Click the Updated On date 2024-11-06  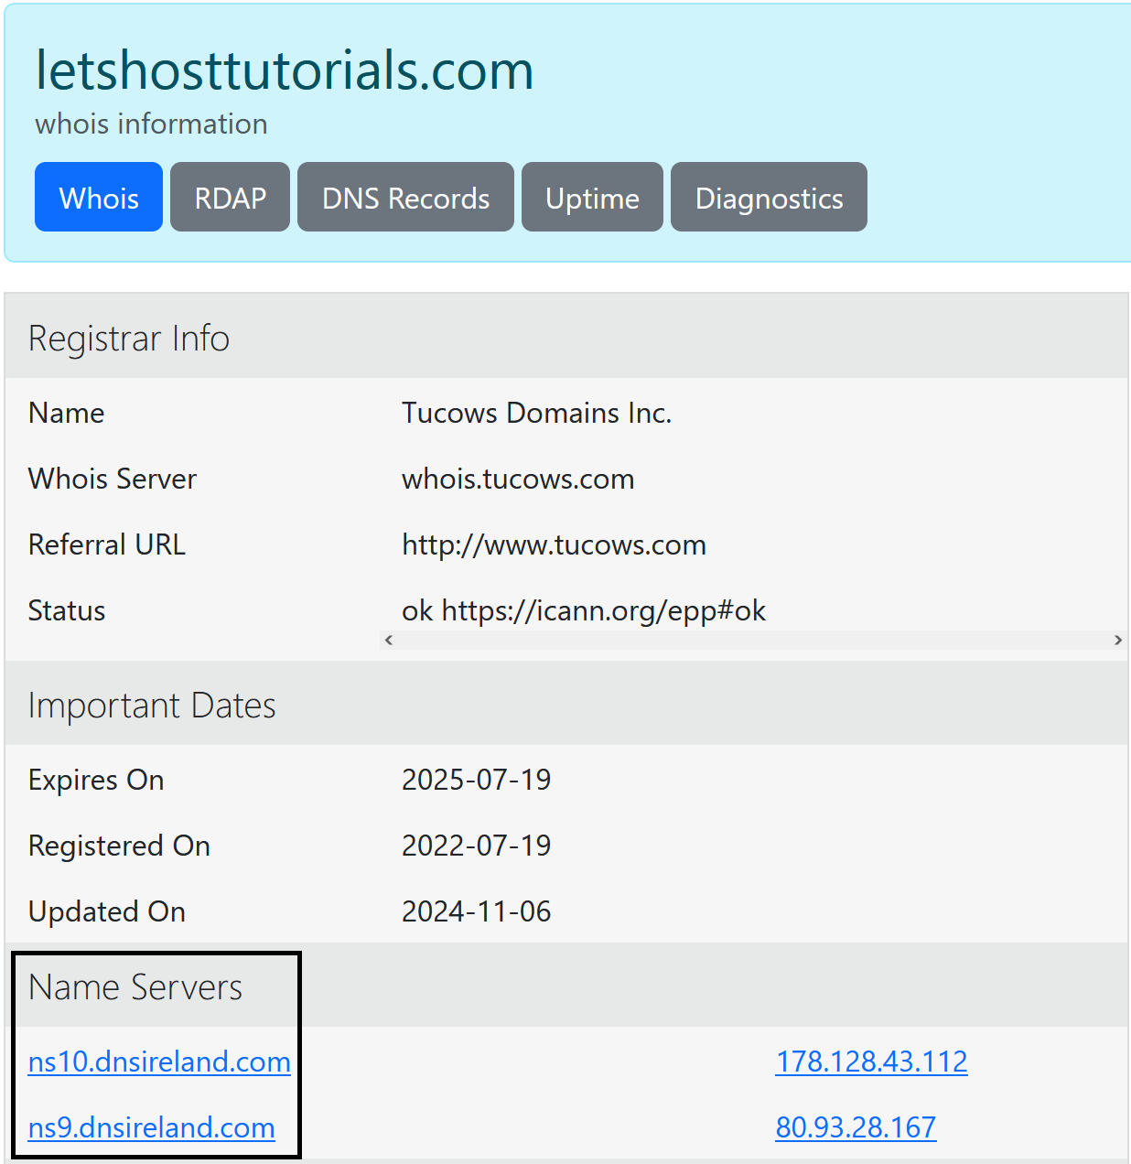(x=476, y=911)
